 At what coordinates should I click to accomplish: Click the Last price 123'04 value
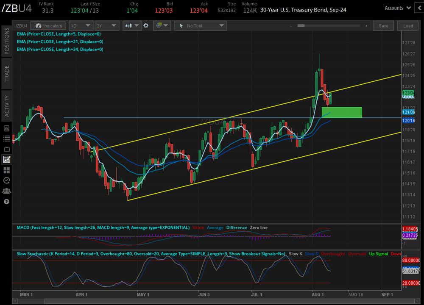click(x=79, y=11)
